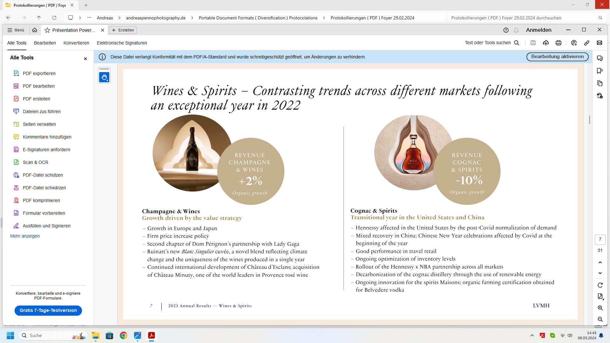Image resolution: width=610 pixels, height=343 pixels.
Task: Click the Mehr anzeigen link
Action: (25, 236)
